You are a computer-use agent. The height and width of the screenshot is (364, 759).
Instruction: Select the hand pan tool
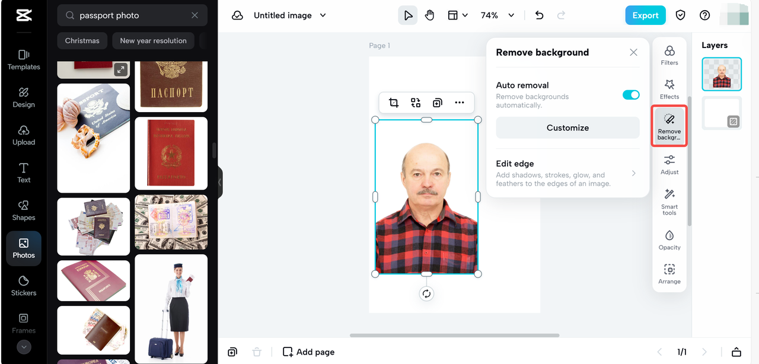tap(429, 15)
